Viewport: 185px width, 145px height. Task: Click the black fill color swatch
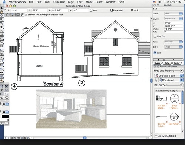pyautogui.click(x=5, y=116)
